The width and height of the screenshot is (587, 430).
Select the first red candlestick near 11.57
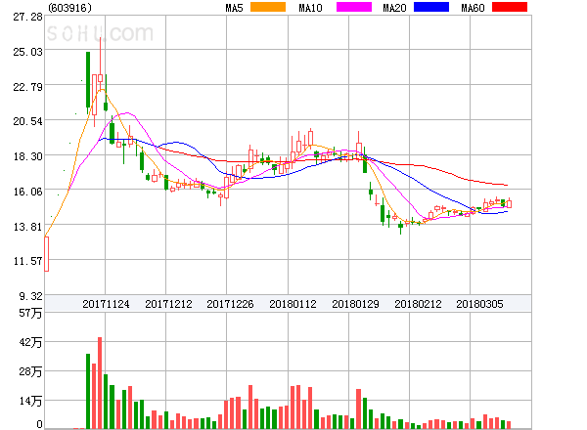pyautogui.click(x=46, y=254)
